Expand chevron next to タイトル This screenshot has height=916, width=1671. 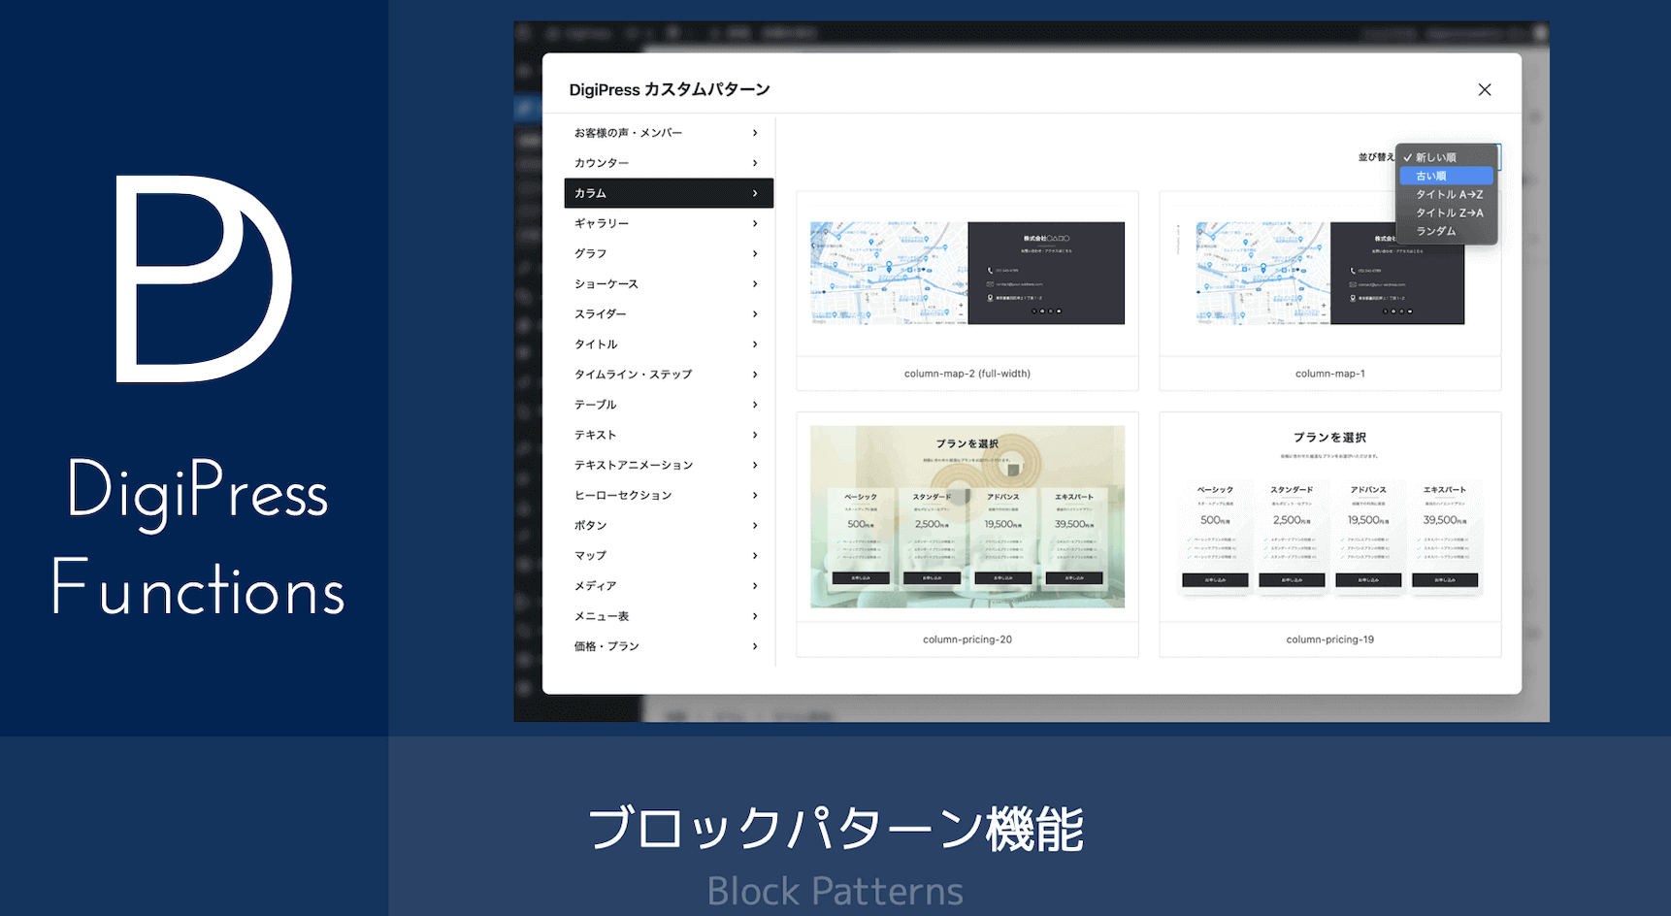(755, 343)
